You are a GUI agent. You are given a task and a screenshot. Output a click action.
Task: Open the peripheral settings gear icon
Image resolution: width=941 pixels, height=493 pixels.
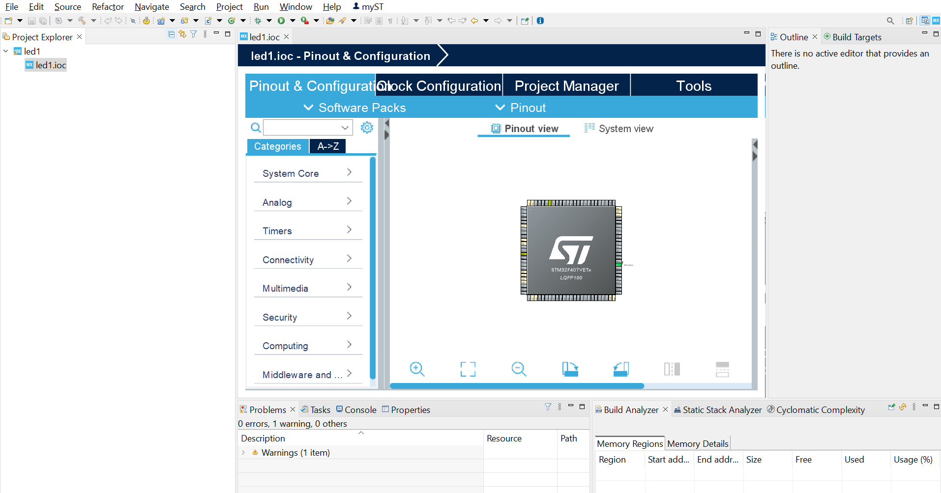point(367,128)
